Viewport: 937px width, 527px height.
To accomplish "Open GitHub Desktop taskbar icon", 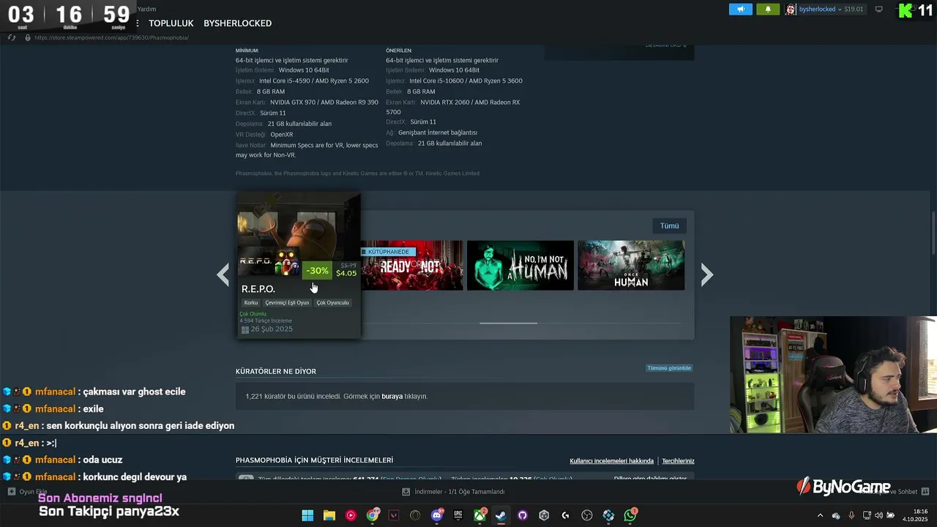I will pos(523,515).
